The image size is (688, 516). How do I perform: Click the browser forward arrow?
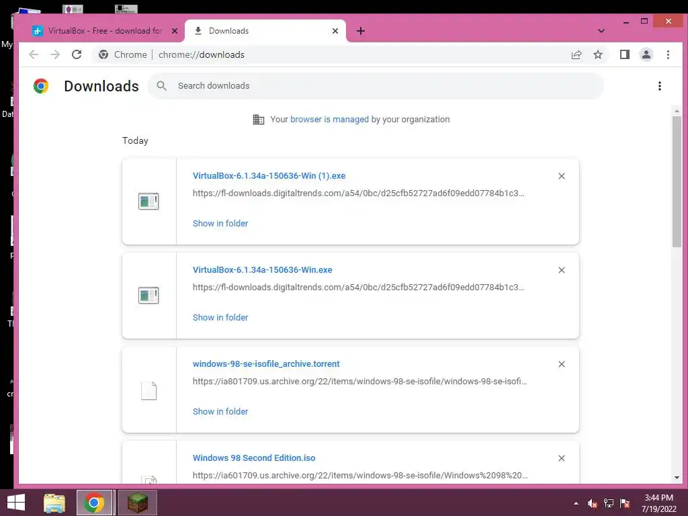[55, 54]
